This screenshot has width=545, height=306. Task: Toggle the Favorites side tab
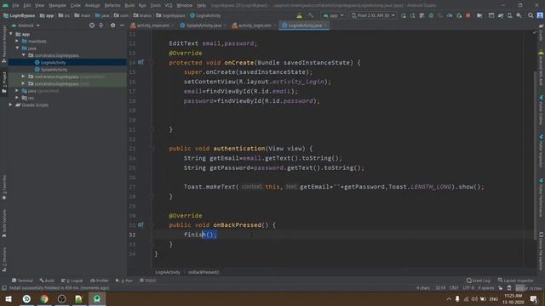(4, 187)
